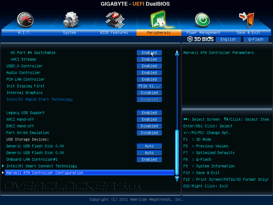Open the Power Management power-button icon
The image size is (273, 205).
202,20
